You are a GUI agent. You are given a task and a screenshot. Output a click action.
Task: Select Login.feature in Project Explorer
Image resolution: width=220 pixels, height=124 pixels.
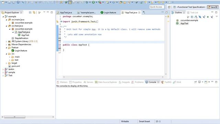(21, 51)
